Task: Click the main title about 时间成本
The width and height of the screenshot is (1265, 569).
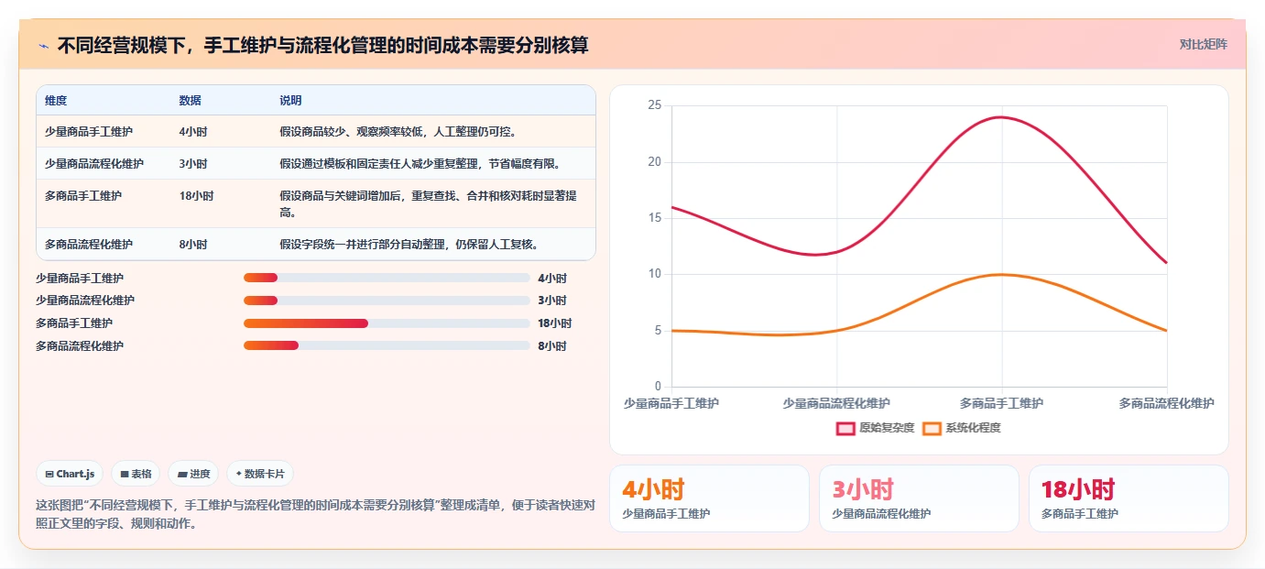Action: (322, 45)
